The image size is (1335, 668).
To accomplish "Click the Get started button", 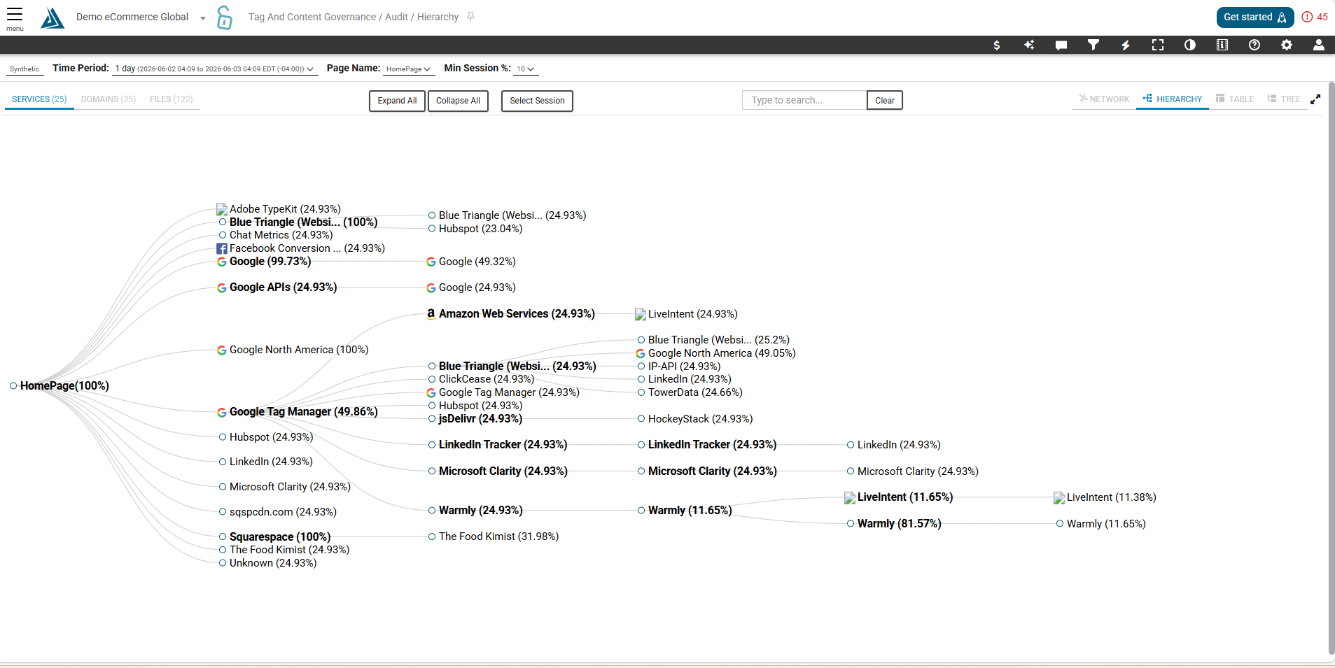I will pyautogui.click(x=1255, y=17).
